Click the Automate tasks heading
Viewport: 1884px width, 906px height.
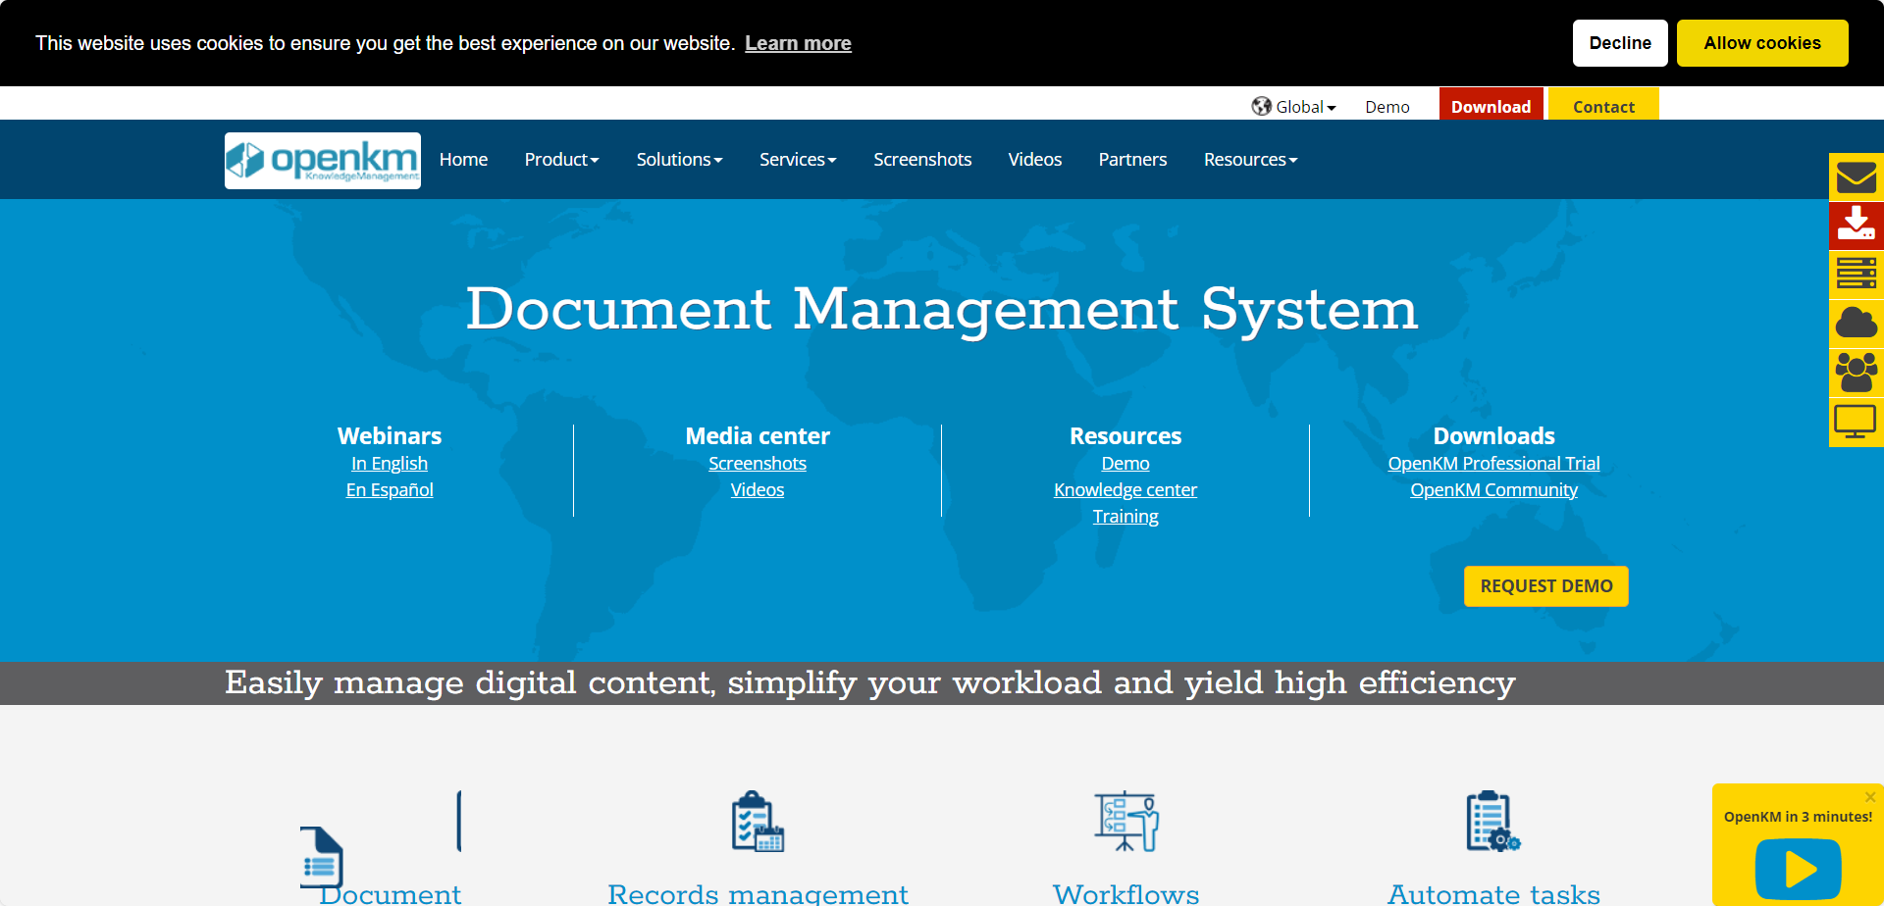pyautogui.click(x=1493, y=894)
